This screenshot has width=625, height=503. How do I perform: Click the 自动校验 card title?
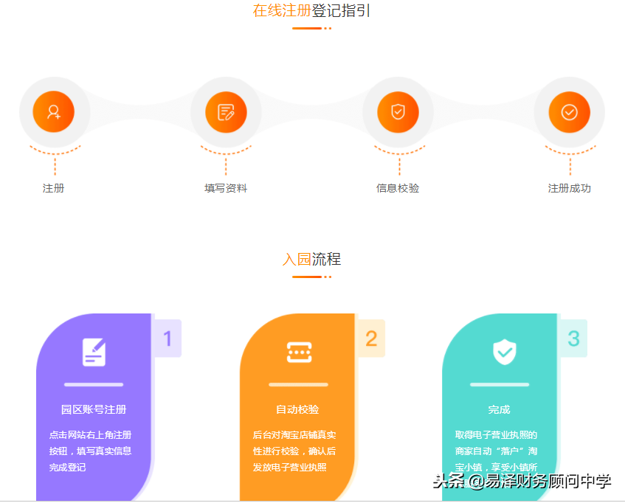click(x=298, y=409)
